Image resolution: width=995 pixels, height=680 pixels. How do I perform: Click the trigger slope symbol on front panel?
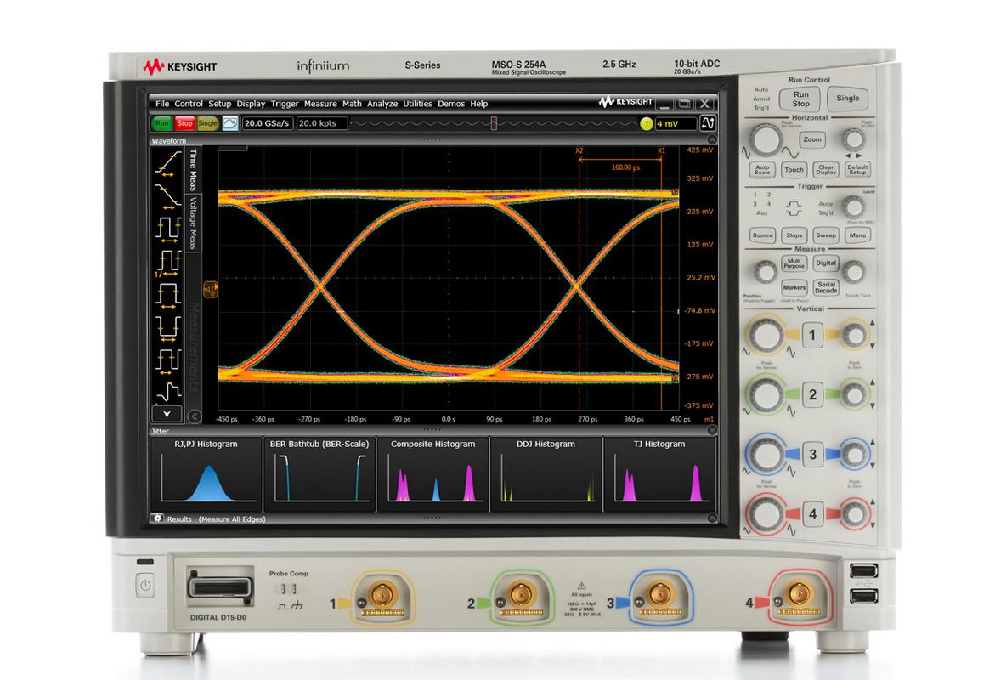tap(794, 208)
